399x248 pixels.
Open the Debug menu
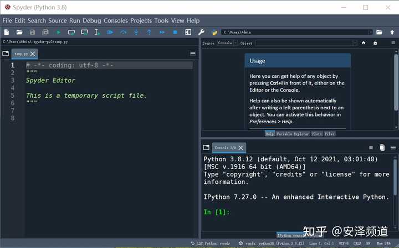click(x=91, y=20)
